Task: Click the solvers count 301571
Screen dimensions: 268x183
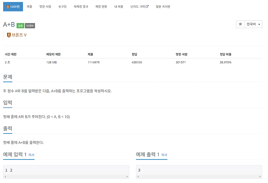Action: 181,62
